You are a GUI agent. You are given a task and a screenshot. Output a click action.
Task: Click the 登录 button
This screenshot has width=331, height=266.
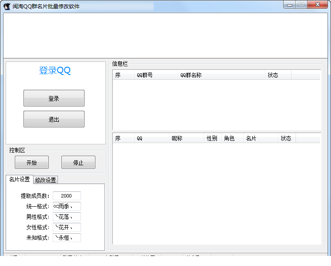tap(54, 98)
